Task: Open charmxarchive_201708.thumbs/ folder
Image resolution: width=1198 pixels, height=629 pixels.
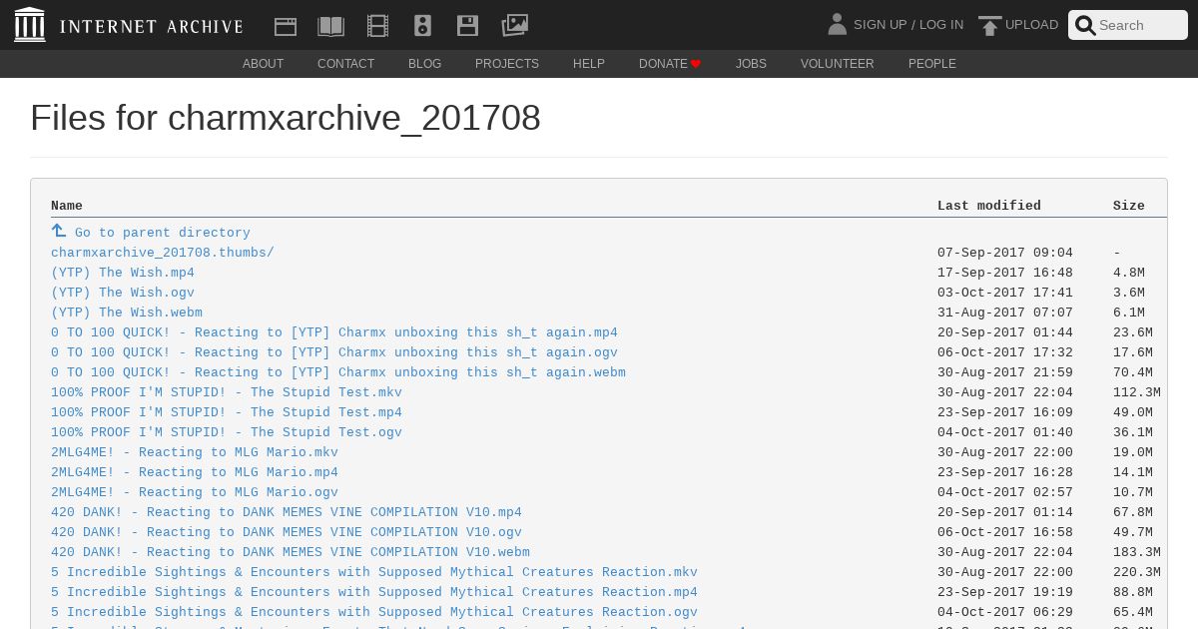Action: 163,253
